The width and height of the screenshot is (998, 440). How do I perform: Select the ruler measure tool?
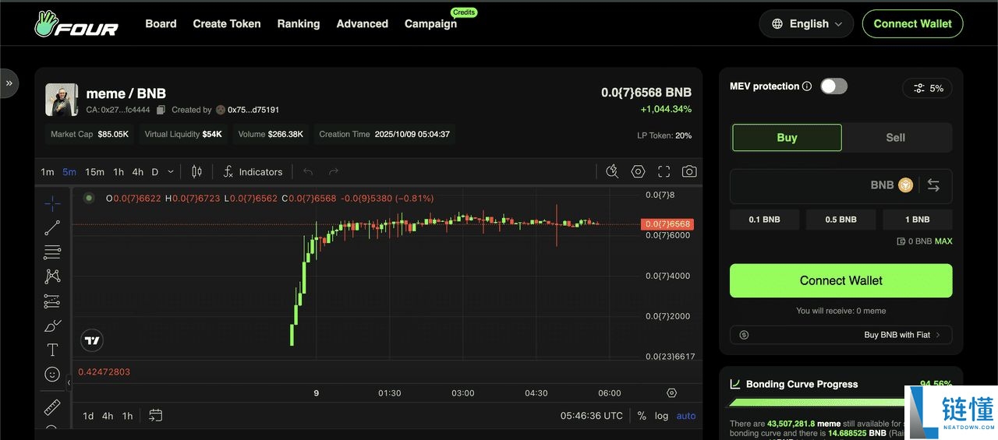(x=52, y=407)
